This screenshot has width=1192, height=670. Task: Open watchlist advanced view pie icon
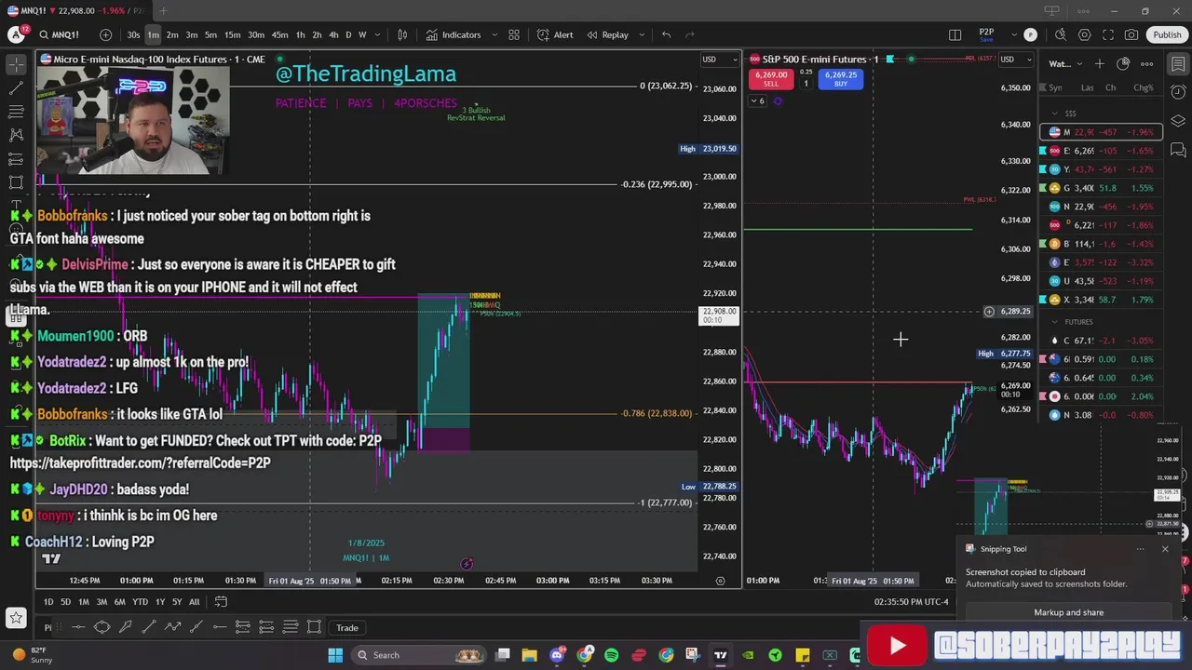click(1123, 64)
